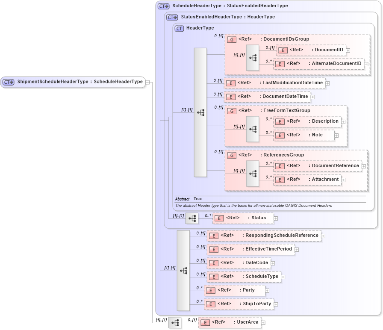Expand the ShipToParty element details
Image resolution: width=383 pixels, height=330 pixels.
[x=276, y=304]
